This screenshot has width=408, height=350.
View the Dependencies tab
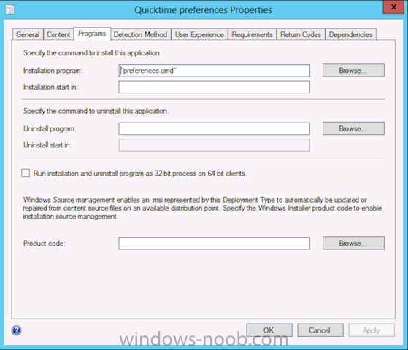tap(350, 34)
